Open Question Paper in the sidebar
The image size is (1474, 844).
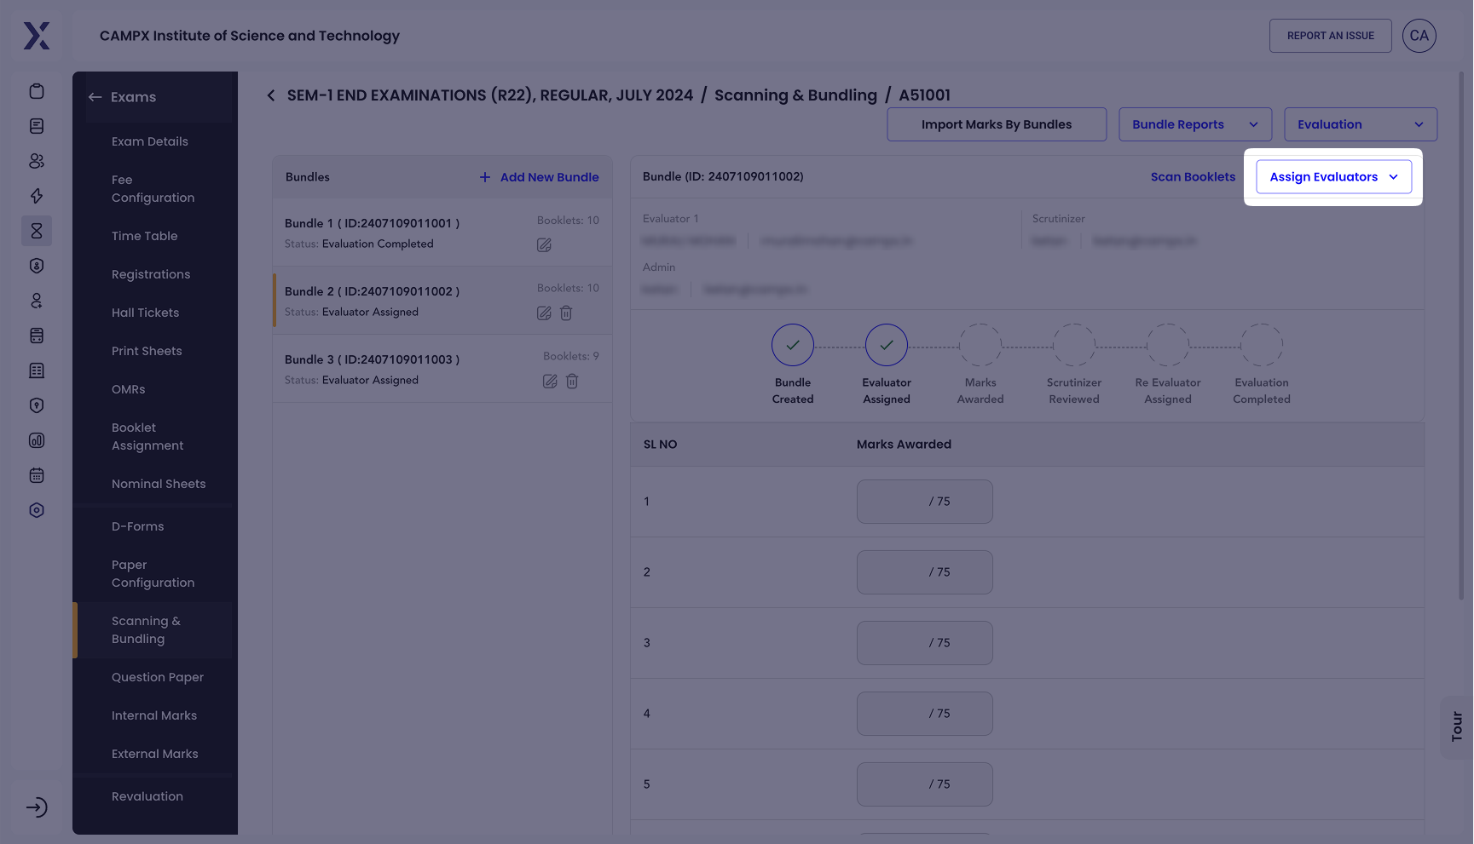pyautogui.click(x=158, y=677)
